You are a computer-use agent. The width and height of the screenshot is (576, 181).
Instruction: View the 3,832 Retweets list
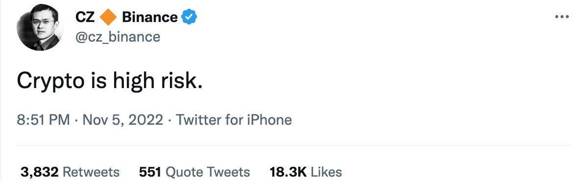(70, 172)
